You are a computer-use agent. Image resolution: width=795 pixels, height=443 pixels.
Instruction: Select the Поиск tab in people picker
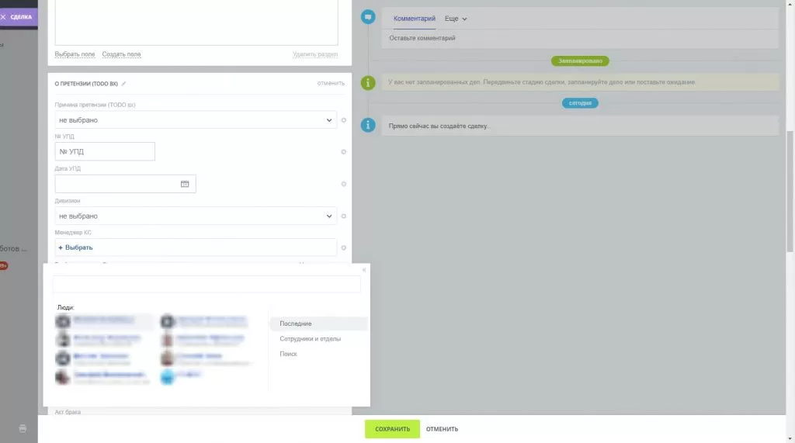tap(288, 355)
